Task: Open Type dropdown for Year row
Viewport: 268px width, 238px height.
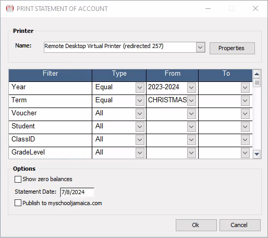Action: 140,88
